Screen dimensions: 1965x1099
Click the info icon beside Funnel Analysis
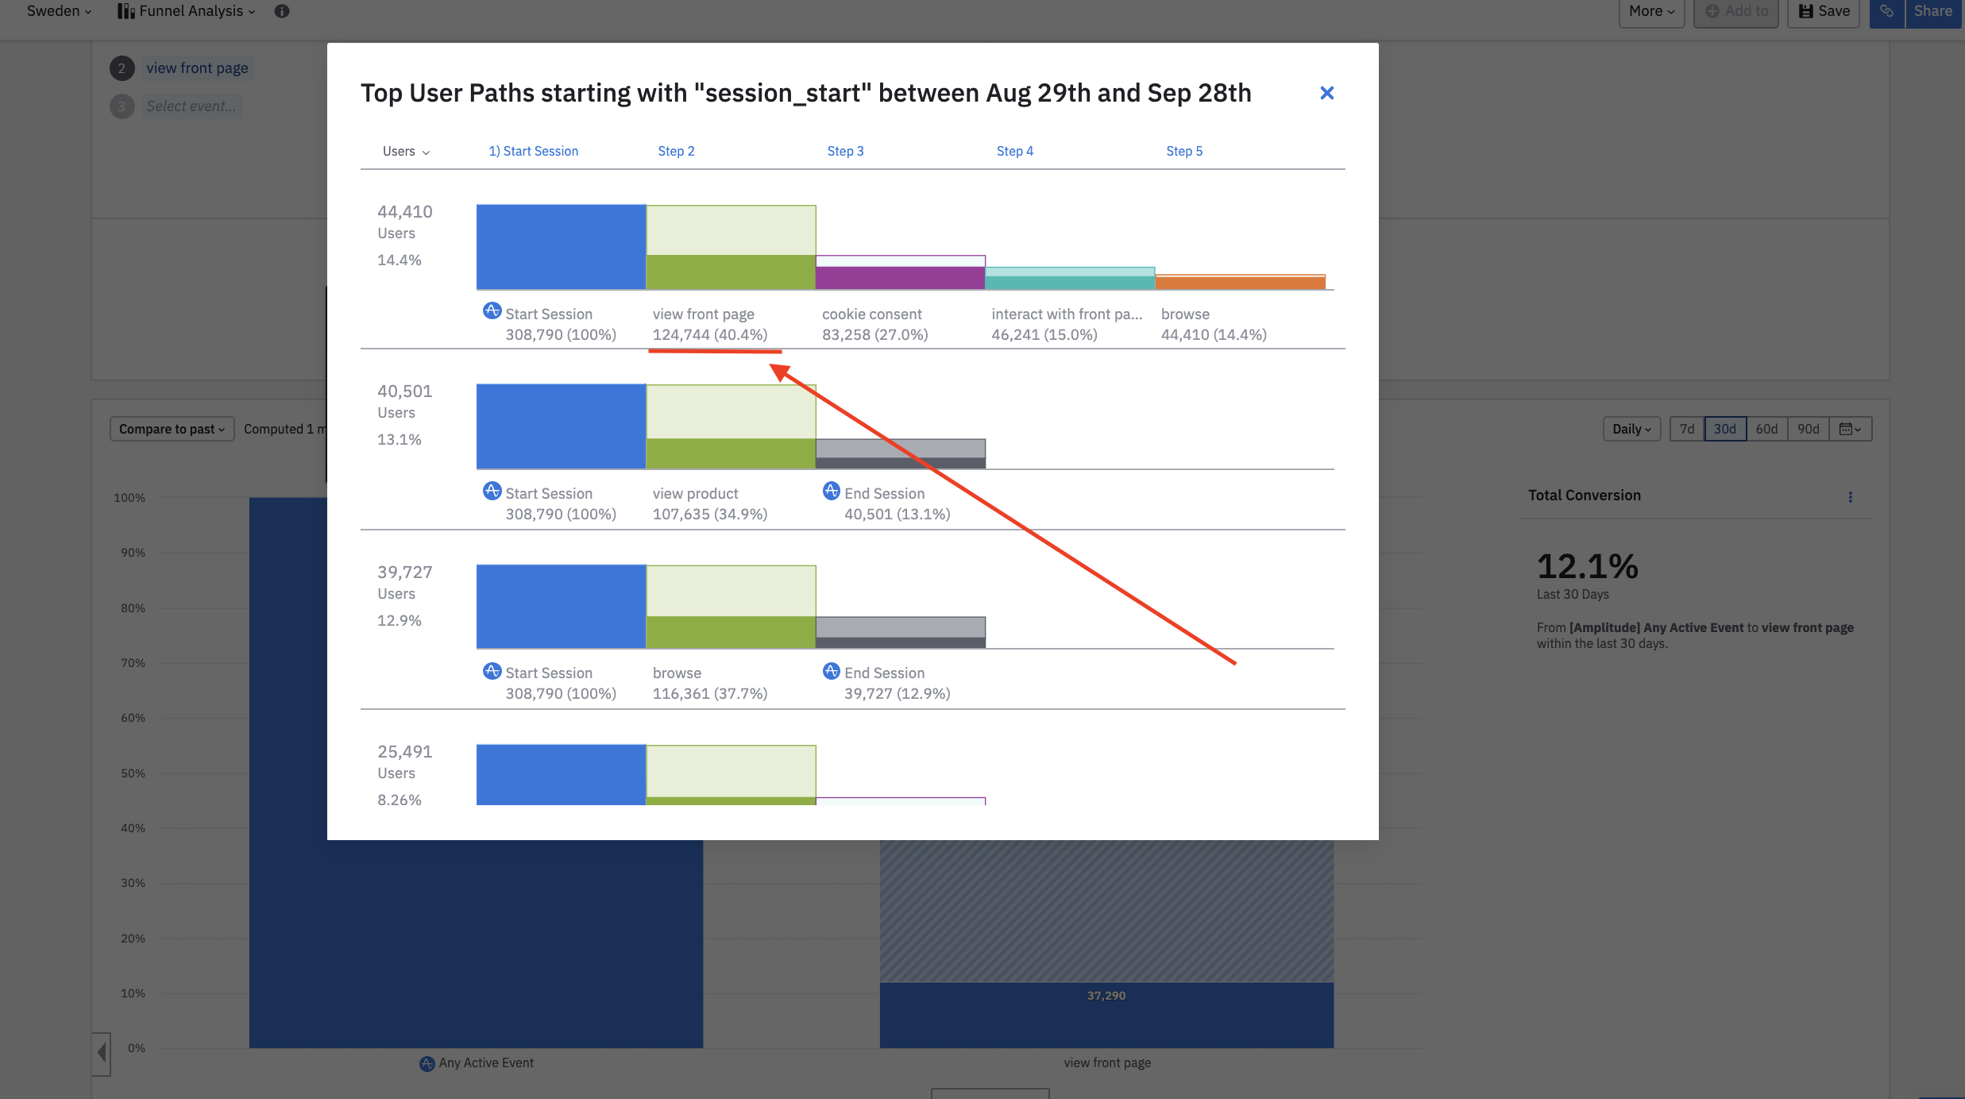click(281, 11)
